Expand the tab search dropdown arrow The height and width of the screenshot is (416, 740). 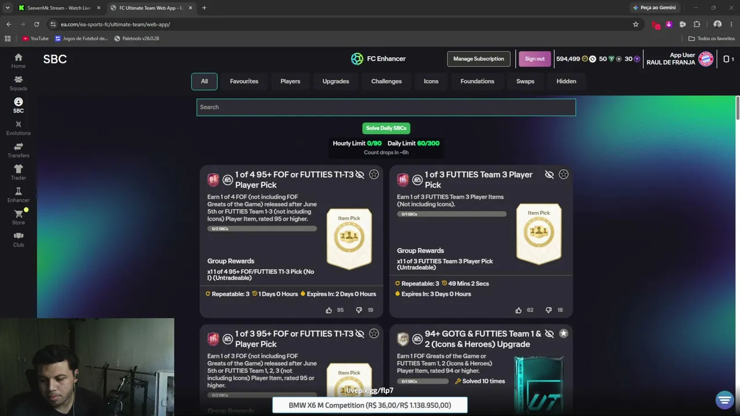click(8, 8)
